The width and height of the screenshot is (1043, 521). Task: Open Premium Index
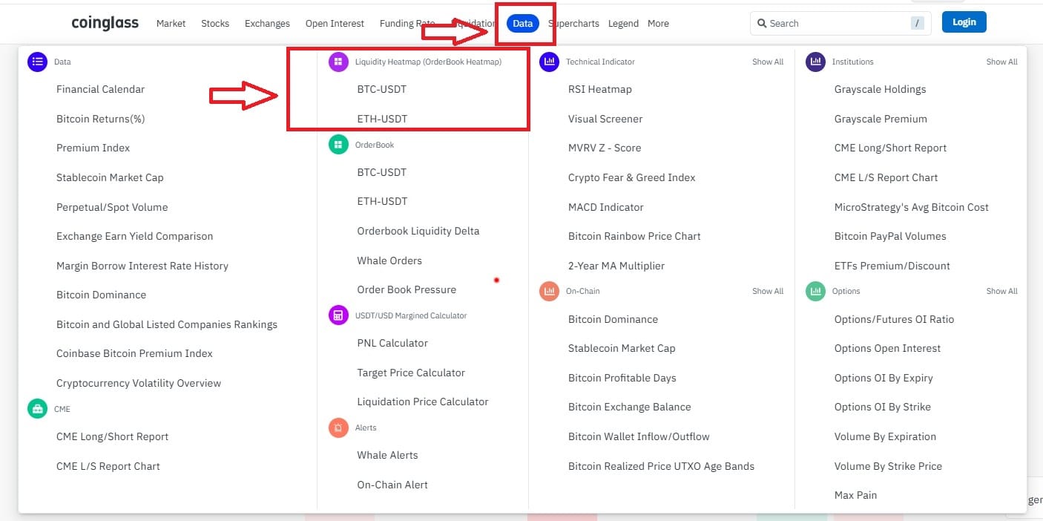click(x=93, y=148)
